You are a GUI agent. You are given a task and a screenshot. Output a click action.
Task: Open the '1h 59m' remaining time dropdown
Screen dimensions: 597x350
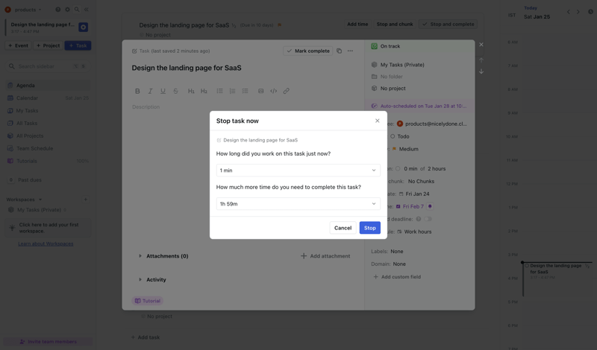click(298, 204)
